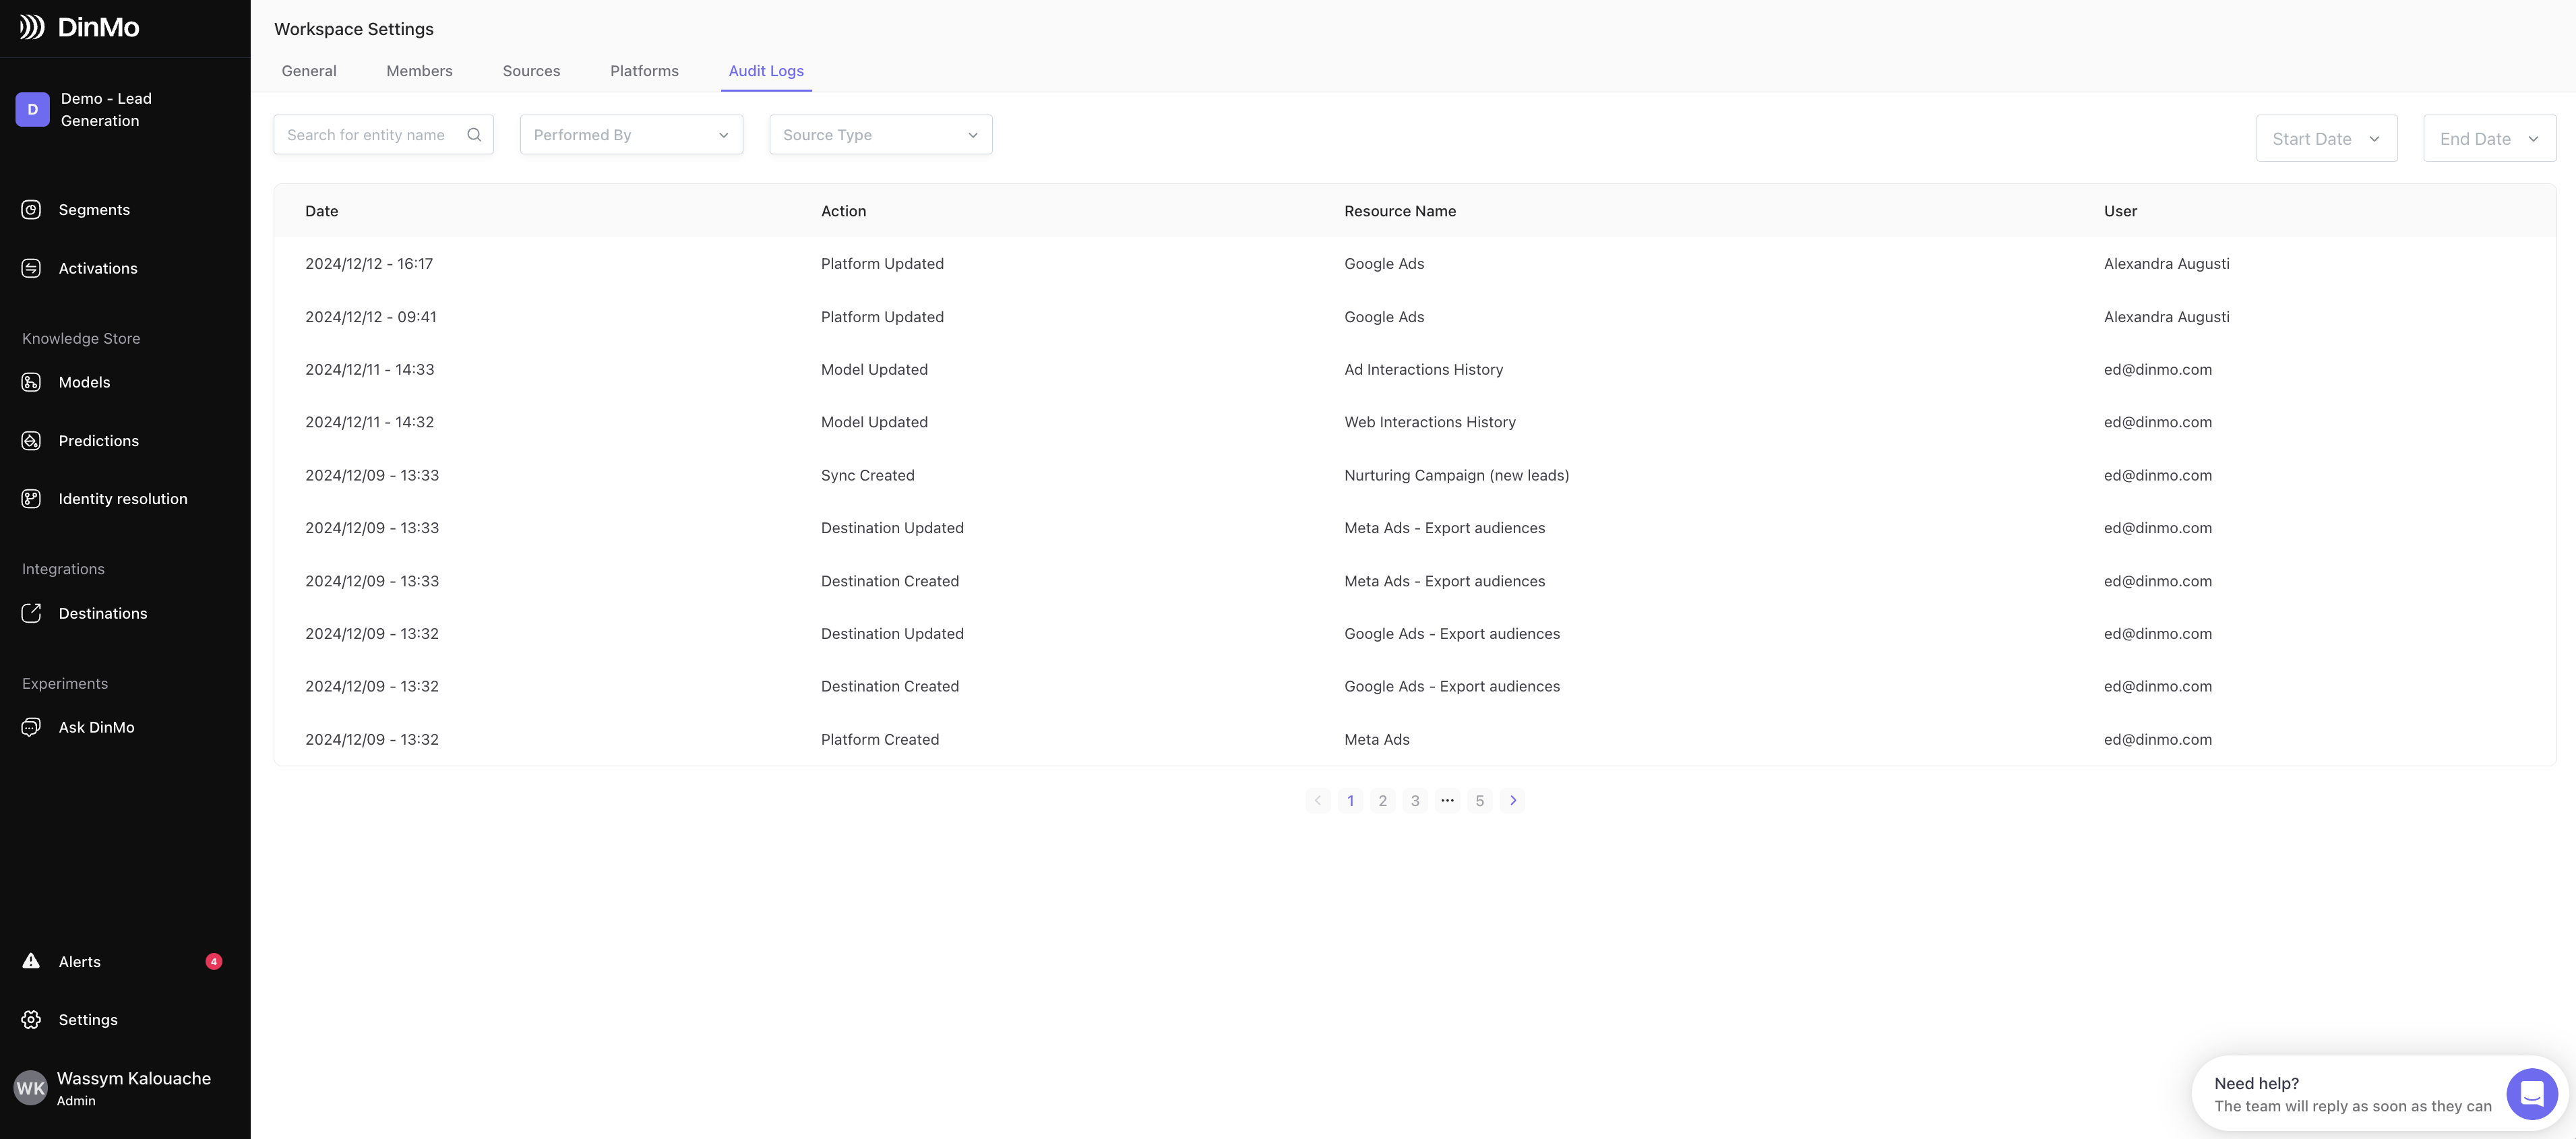The image size is (2576, 1139).
Task: Expand the Start Date picker
Action: [x=2326, y=139]
